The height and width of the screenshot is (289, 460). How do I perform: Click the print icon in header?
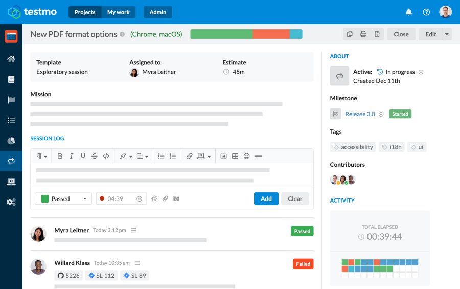click(x=363, y=34)
